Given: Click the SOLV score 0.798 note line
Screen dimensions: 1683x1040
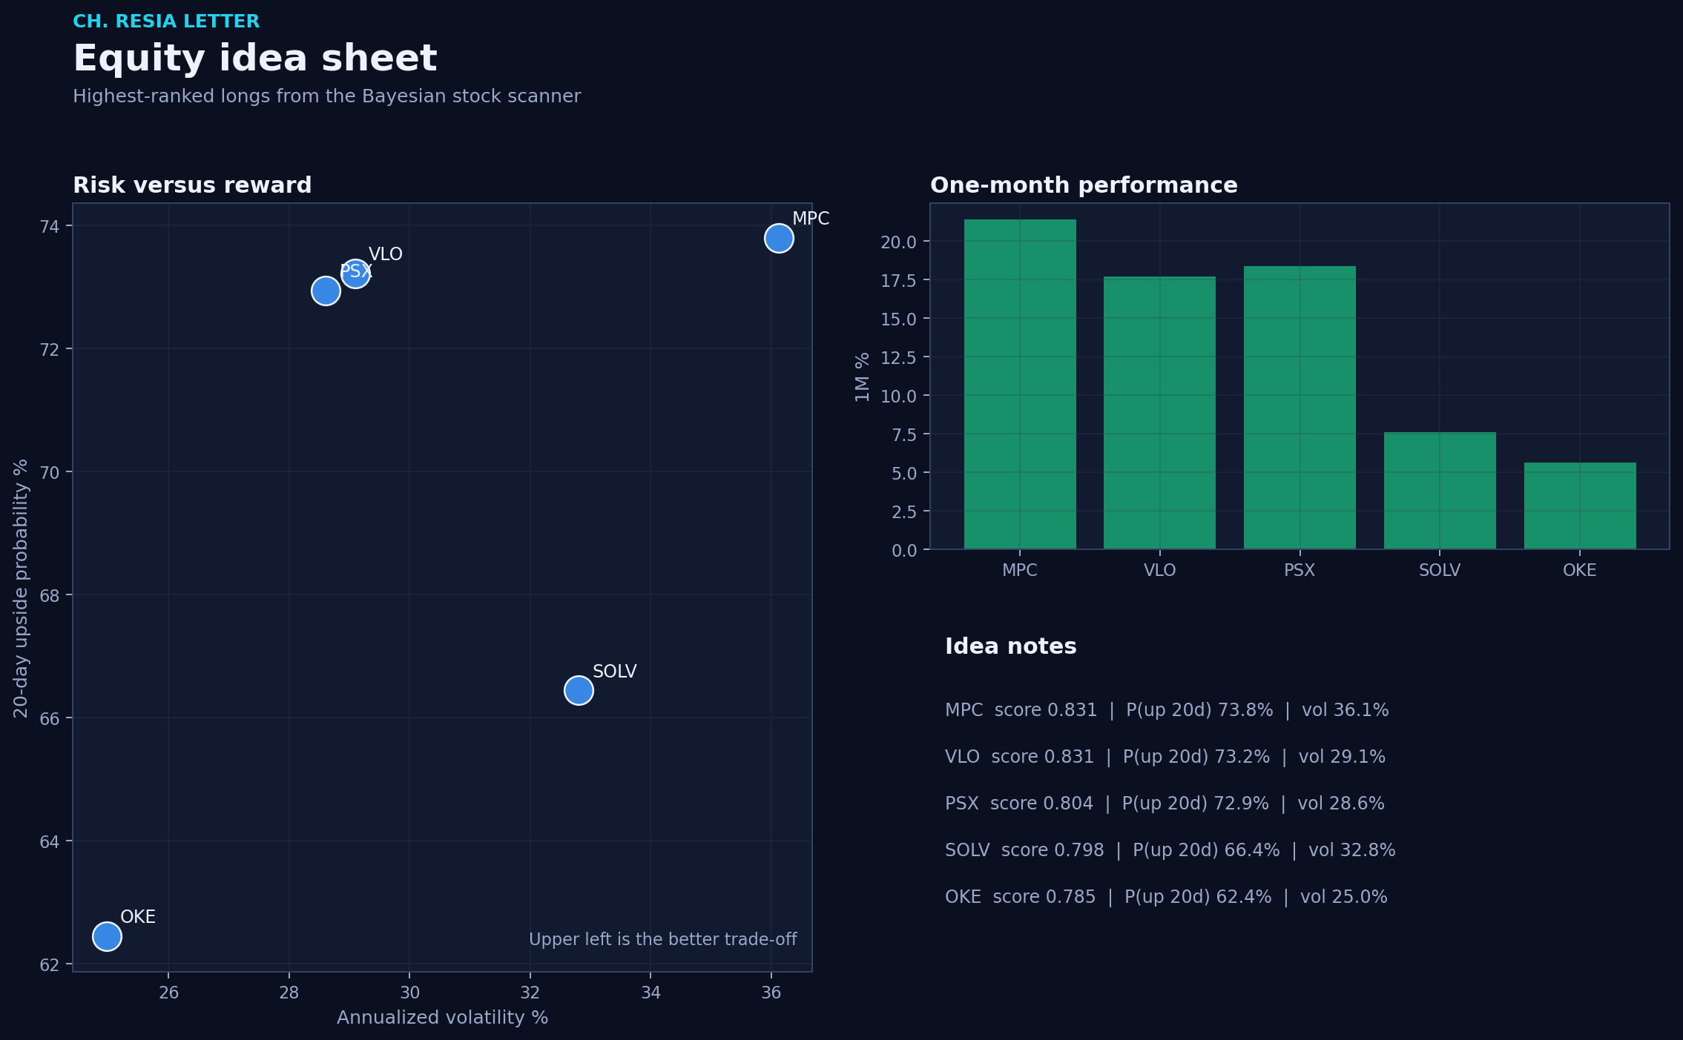Looking at the screenshot, I should [1170, 850].
